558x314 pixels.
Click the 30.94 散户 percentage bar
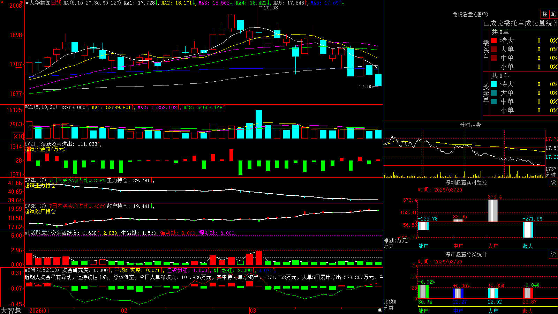coord(423,292)
